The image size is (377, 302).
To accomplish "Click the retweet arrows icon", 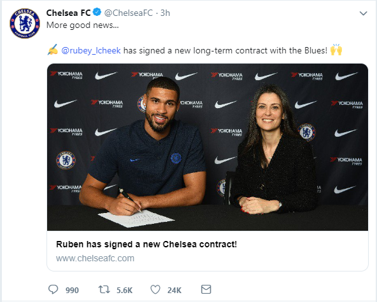I will tap(104, 289).
